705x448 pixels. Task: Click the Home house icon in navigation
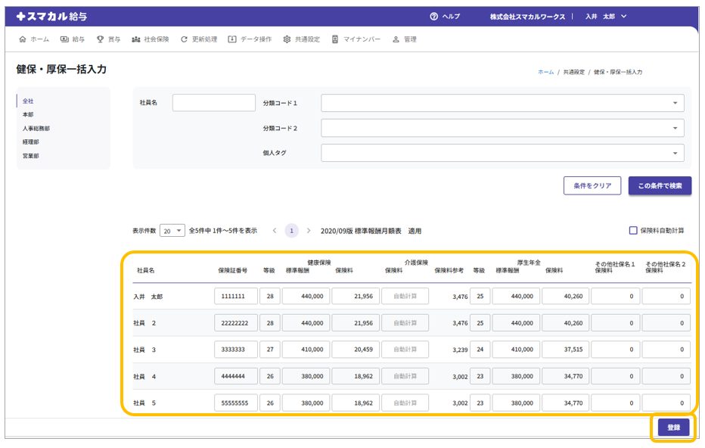[x=23, y=39]
